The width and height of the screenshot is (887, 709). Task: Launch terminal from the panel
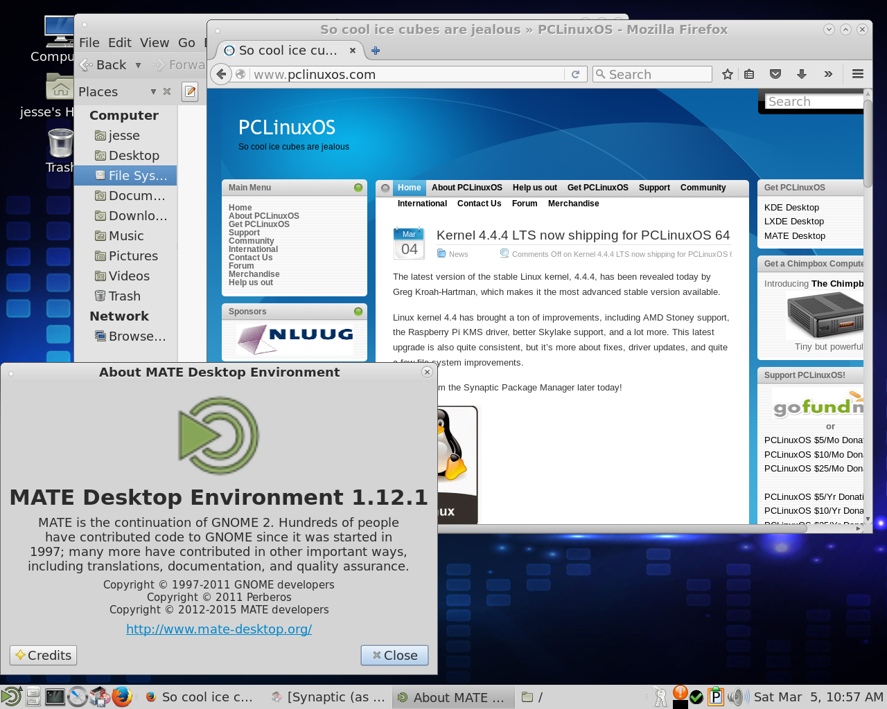tap(55, 697)
